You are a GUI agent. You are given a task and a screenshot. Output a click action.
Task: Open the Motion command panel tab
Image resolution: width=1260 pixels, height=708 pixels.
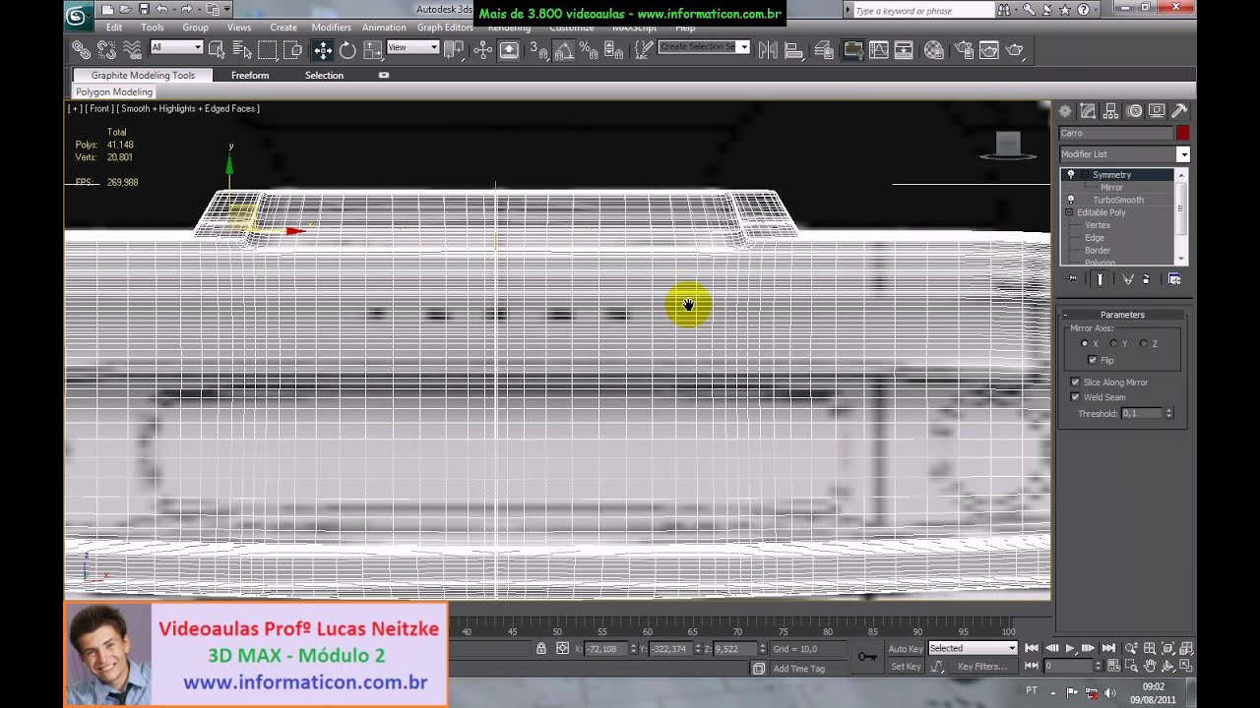point(1134,111)
